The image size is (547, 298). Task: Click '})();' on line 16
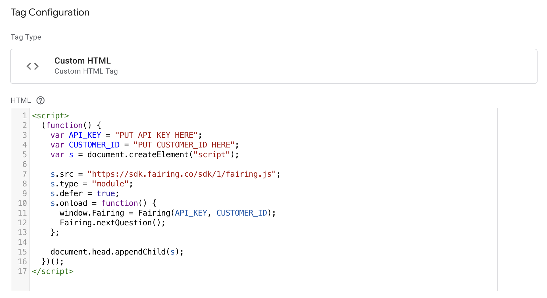[53, 262]
